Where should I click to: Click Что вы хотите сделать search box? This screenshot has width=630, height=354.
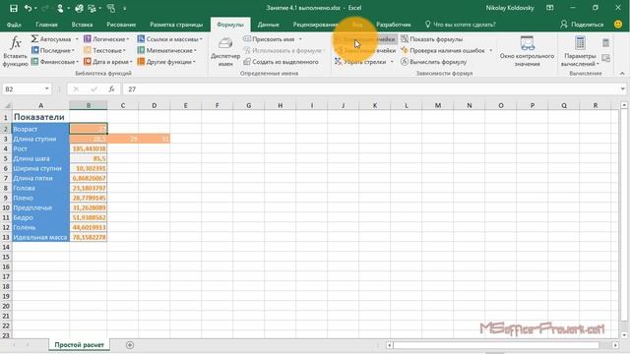click(461, 25)
